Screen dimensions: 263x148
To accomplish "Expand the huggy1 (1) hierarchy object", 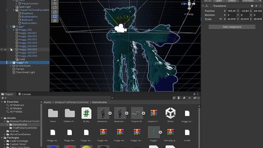I will point(11,62).
